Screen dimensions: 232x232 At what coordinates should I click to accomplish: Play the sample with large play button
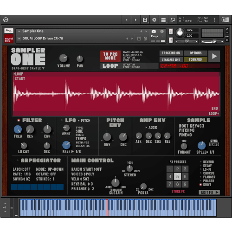[214, 56]
